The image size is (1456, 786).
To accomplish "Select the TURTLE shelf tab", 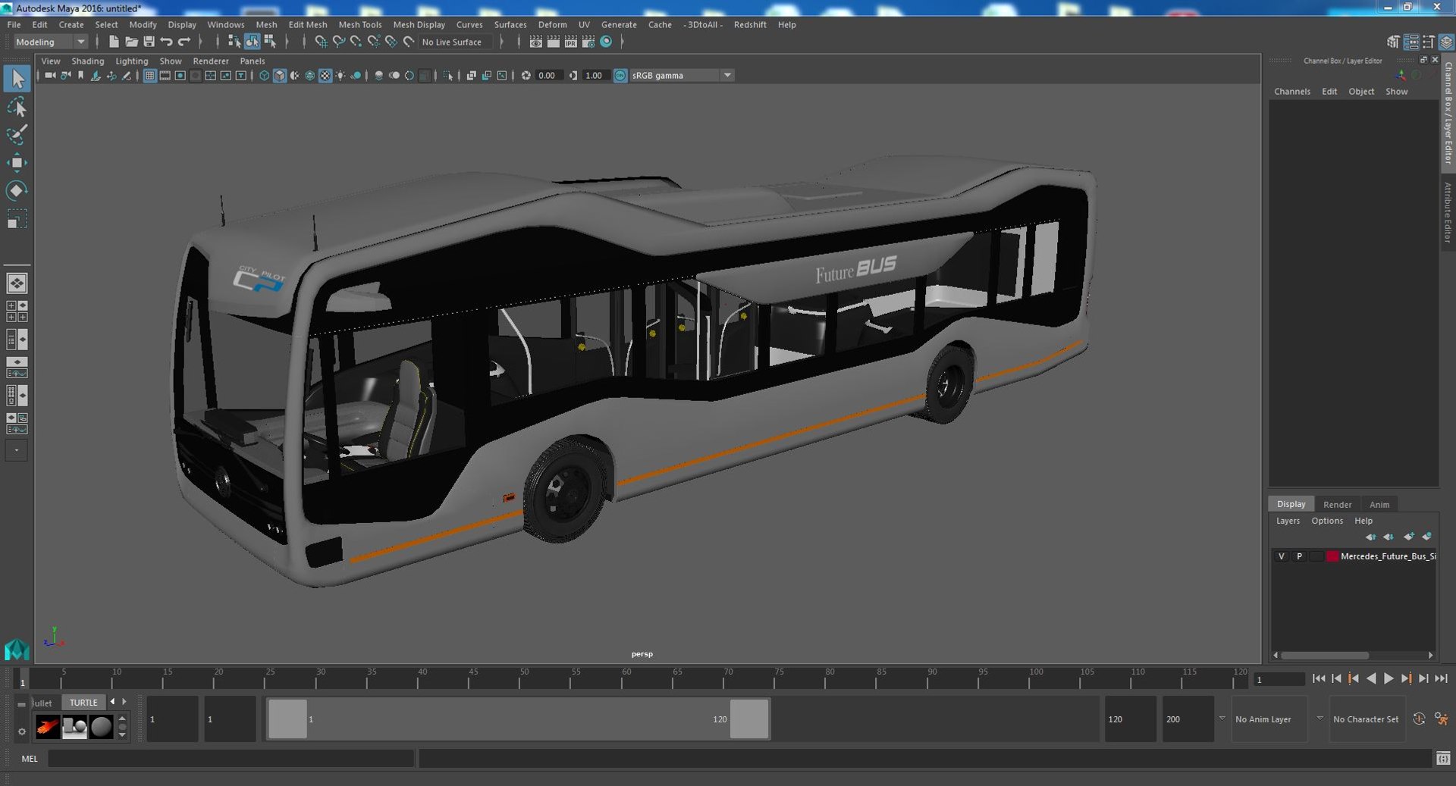I will [x=83, y=703].
